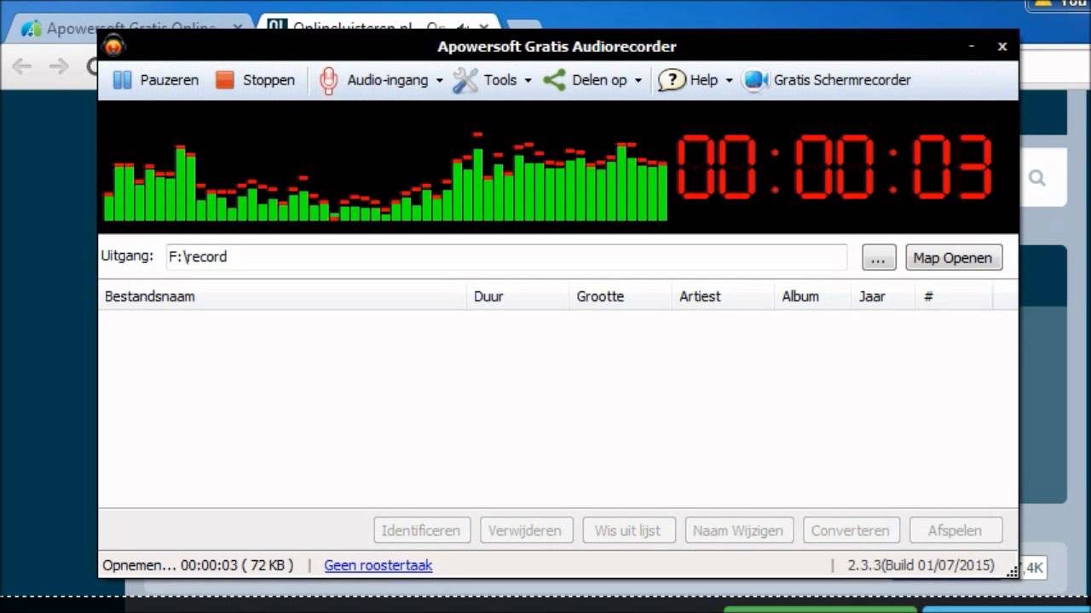Viewport: 1091px width, 613px height.
Task: Open the Geen roostertaak link
Action: pos(378,565)
